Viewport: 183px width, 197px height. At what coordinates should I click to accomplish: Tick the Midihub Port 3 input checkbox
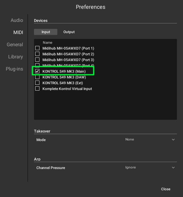click(x=37, y=60)
